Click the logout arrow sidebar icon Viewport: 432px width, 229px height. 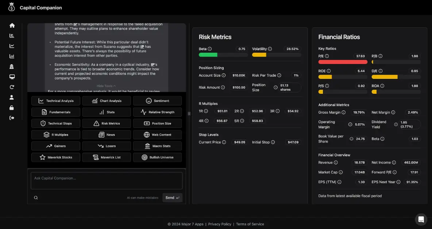12,118
